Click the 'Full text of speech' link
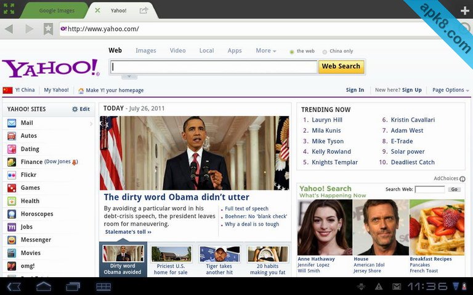Screen dimensions: 473x295 coord(246,208)
